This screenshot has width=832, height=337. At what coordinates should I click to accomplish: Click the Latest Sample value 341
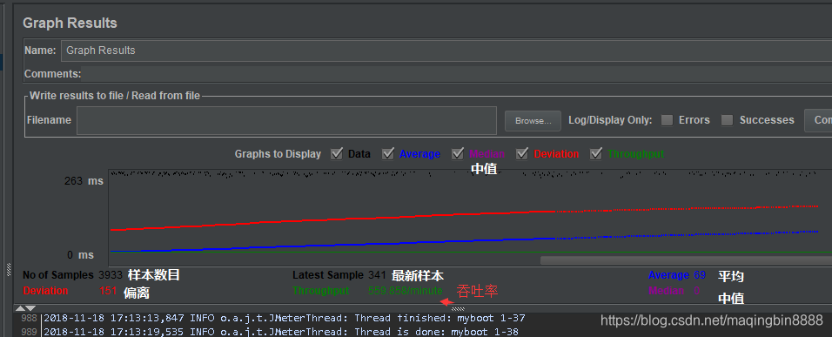[376, 275]
